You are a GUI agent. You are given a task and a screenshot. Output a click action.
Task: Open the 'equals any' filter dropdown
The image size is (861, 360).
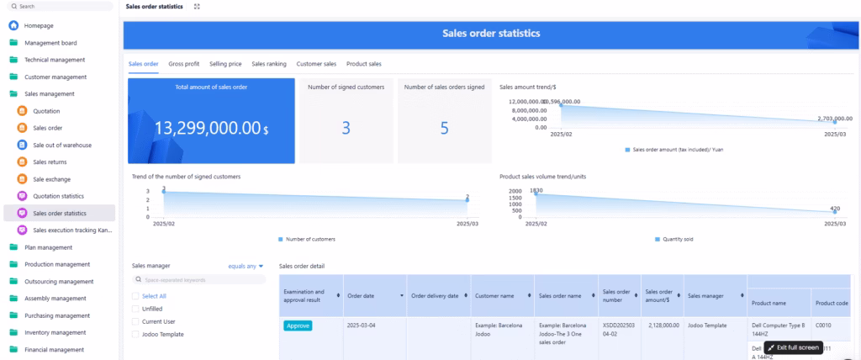pyautogui.click(x=246, y=266)
